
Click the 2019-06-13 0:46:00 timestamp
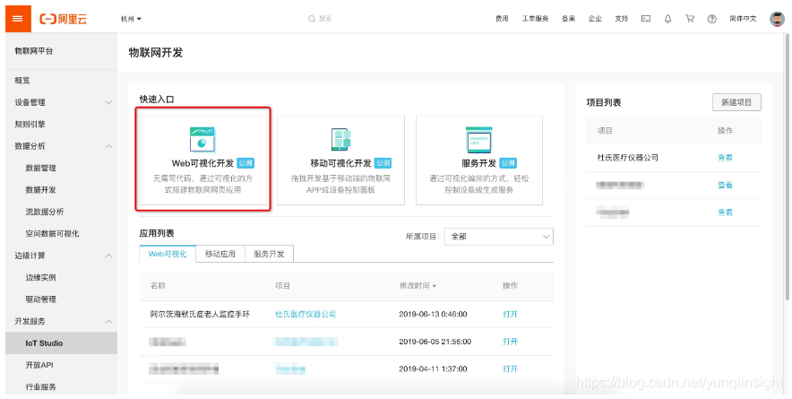433,314
